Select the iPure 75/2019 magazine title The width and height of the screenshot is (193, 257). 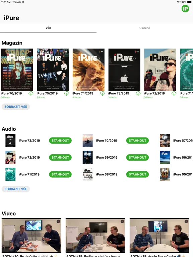click(47, 93)
